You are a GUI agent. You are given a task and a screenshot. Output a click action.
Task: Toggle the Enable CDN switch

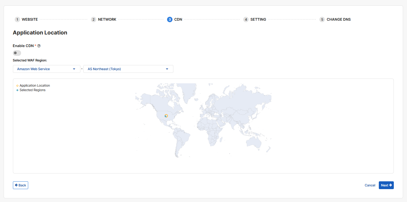pos(17,53)
